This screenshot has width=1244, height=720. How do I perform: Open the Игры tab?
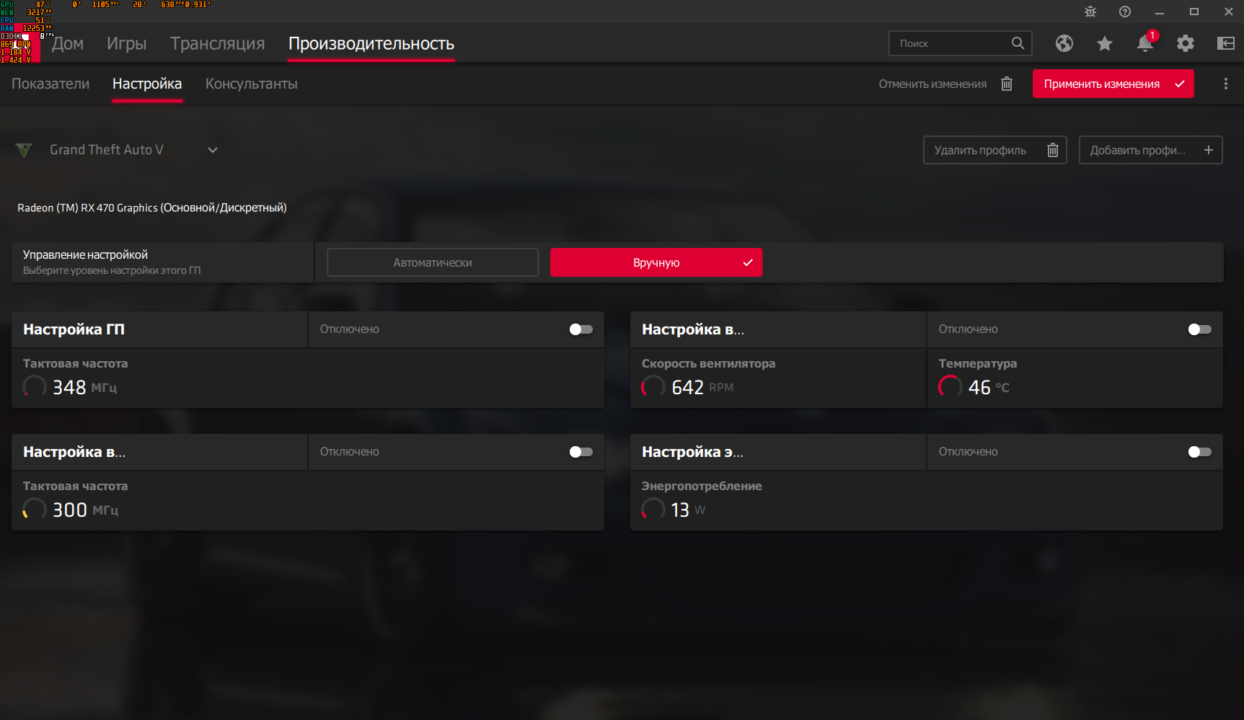tap(127, 43)
